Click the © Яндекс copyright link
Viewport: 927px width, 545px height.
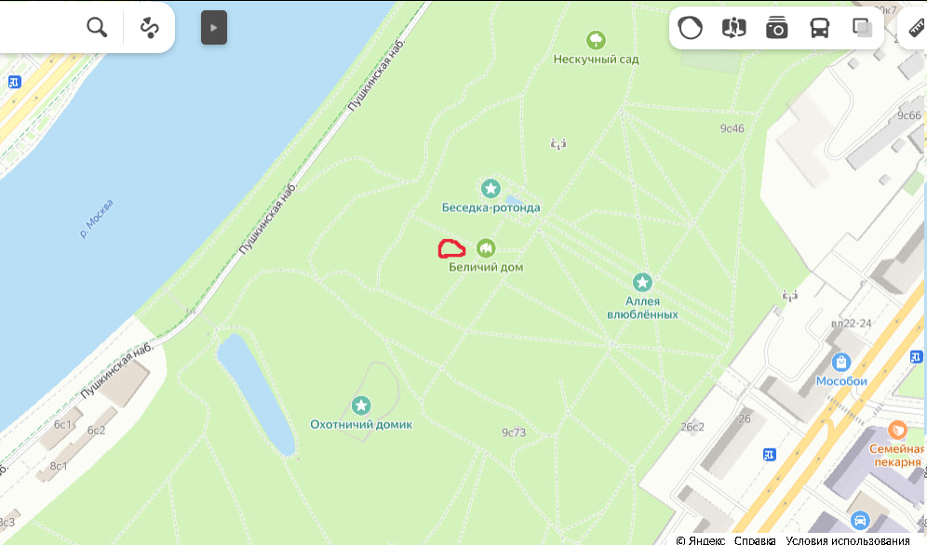point(700,539)
